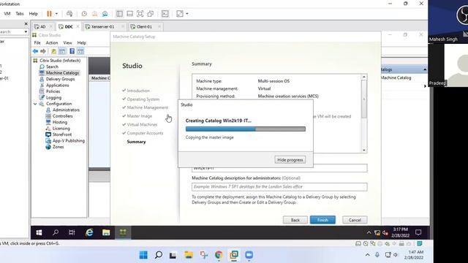Click the Hide progress button

pos(290,160)
